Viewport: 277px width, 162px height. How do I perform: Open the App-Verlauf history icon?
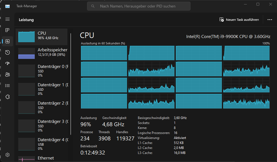(7, 52)
